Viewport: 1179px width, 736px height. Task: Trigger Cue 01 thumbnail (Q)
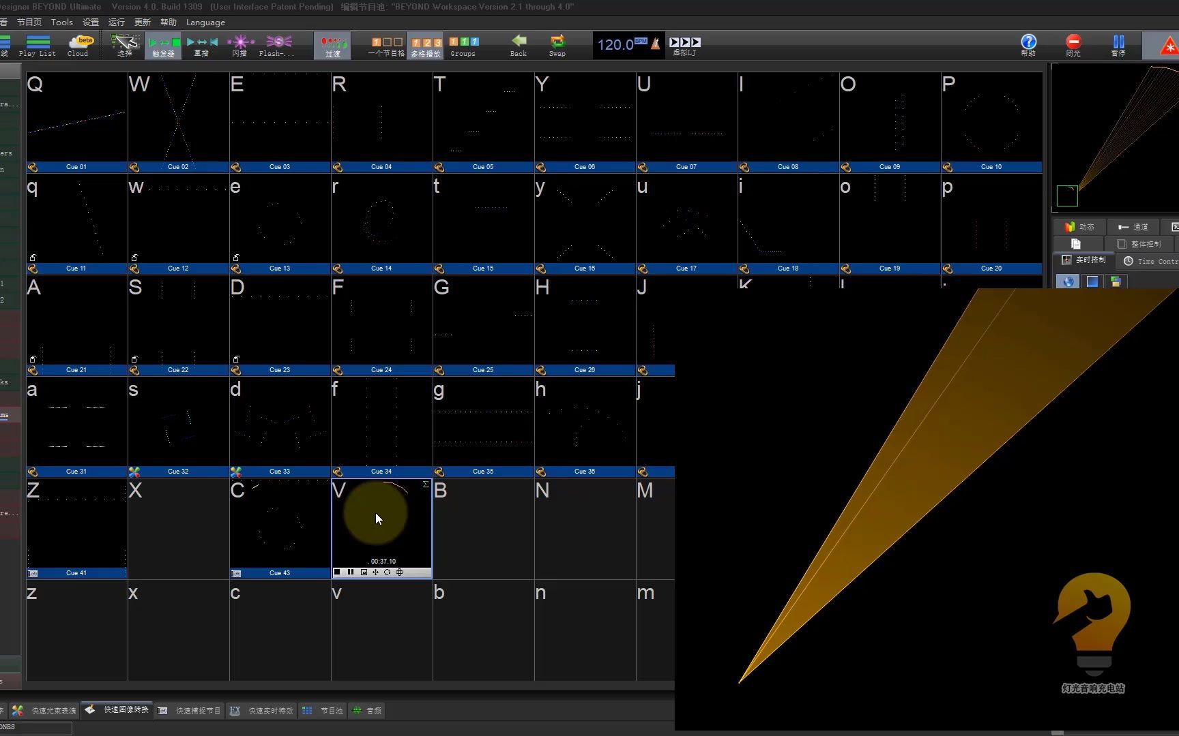(76, 117)
